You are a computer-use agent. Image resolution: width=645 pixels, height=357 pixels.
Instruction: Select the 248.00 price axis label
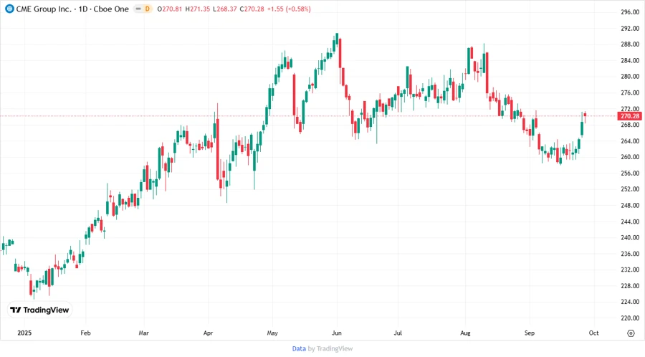(630, 205)
